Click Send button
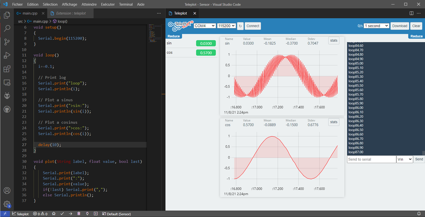The image size is (425, 217). 419,159
